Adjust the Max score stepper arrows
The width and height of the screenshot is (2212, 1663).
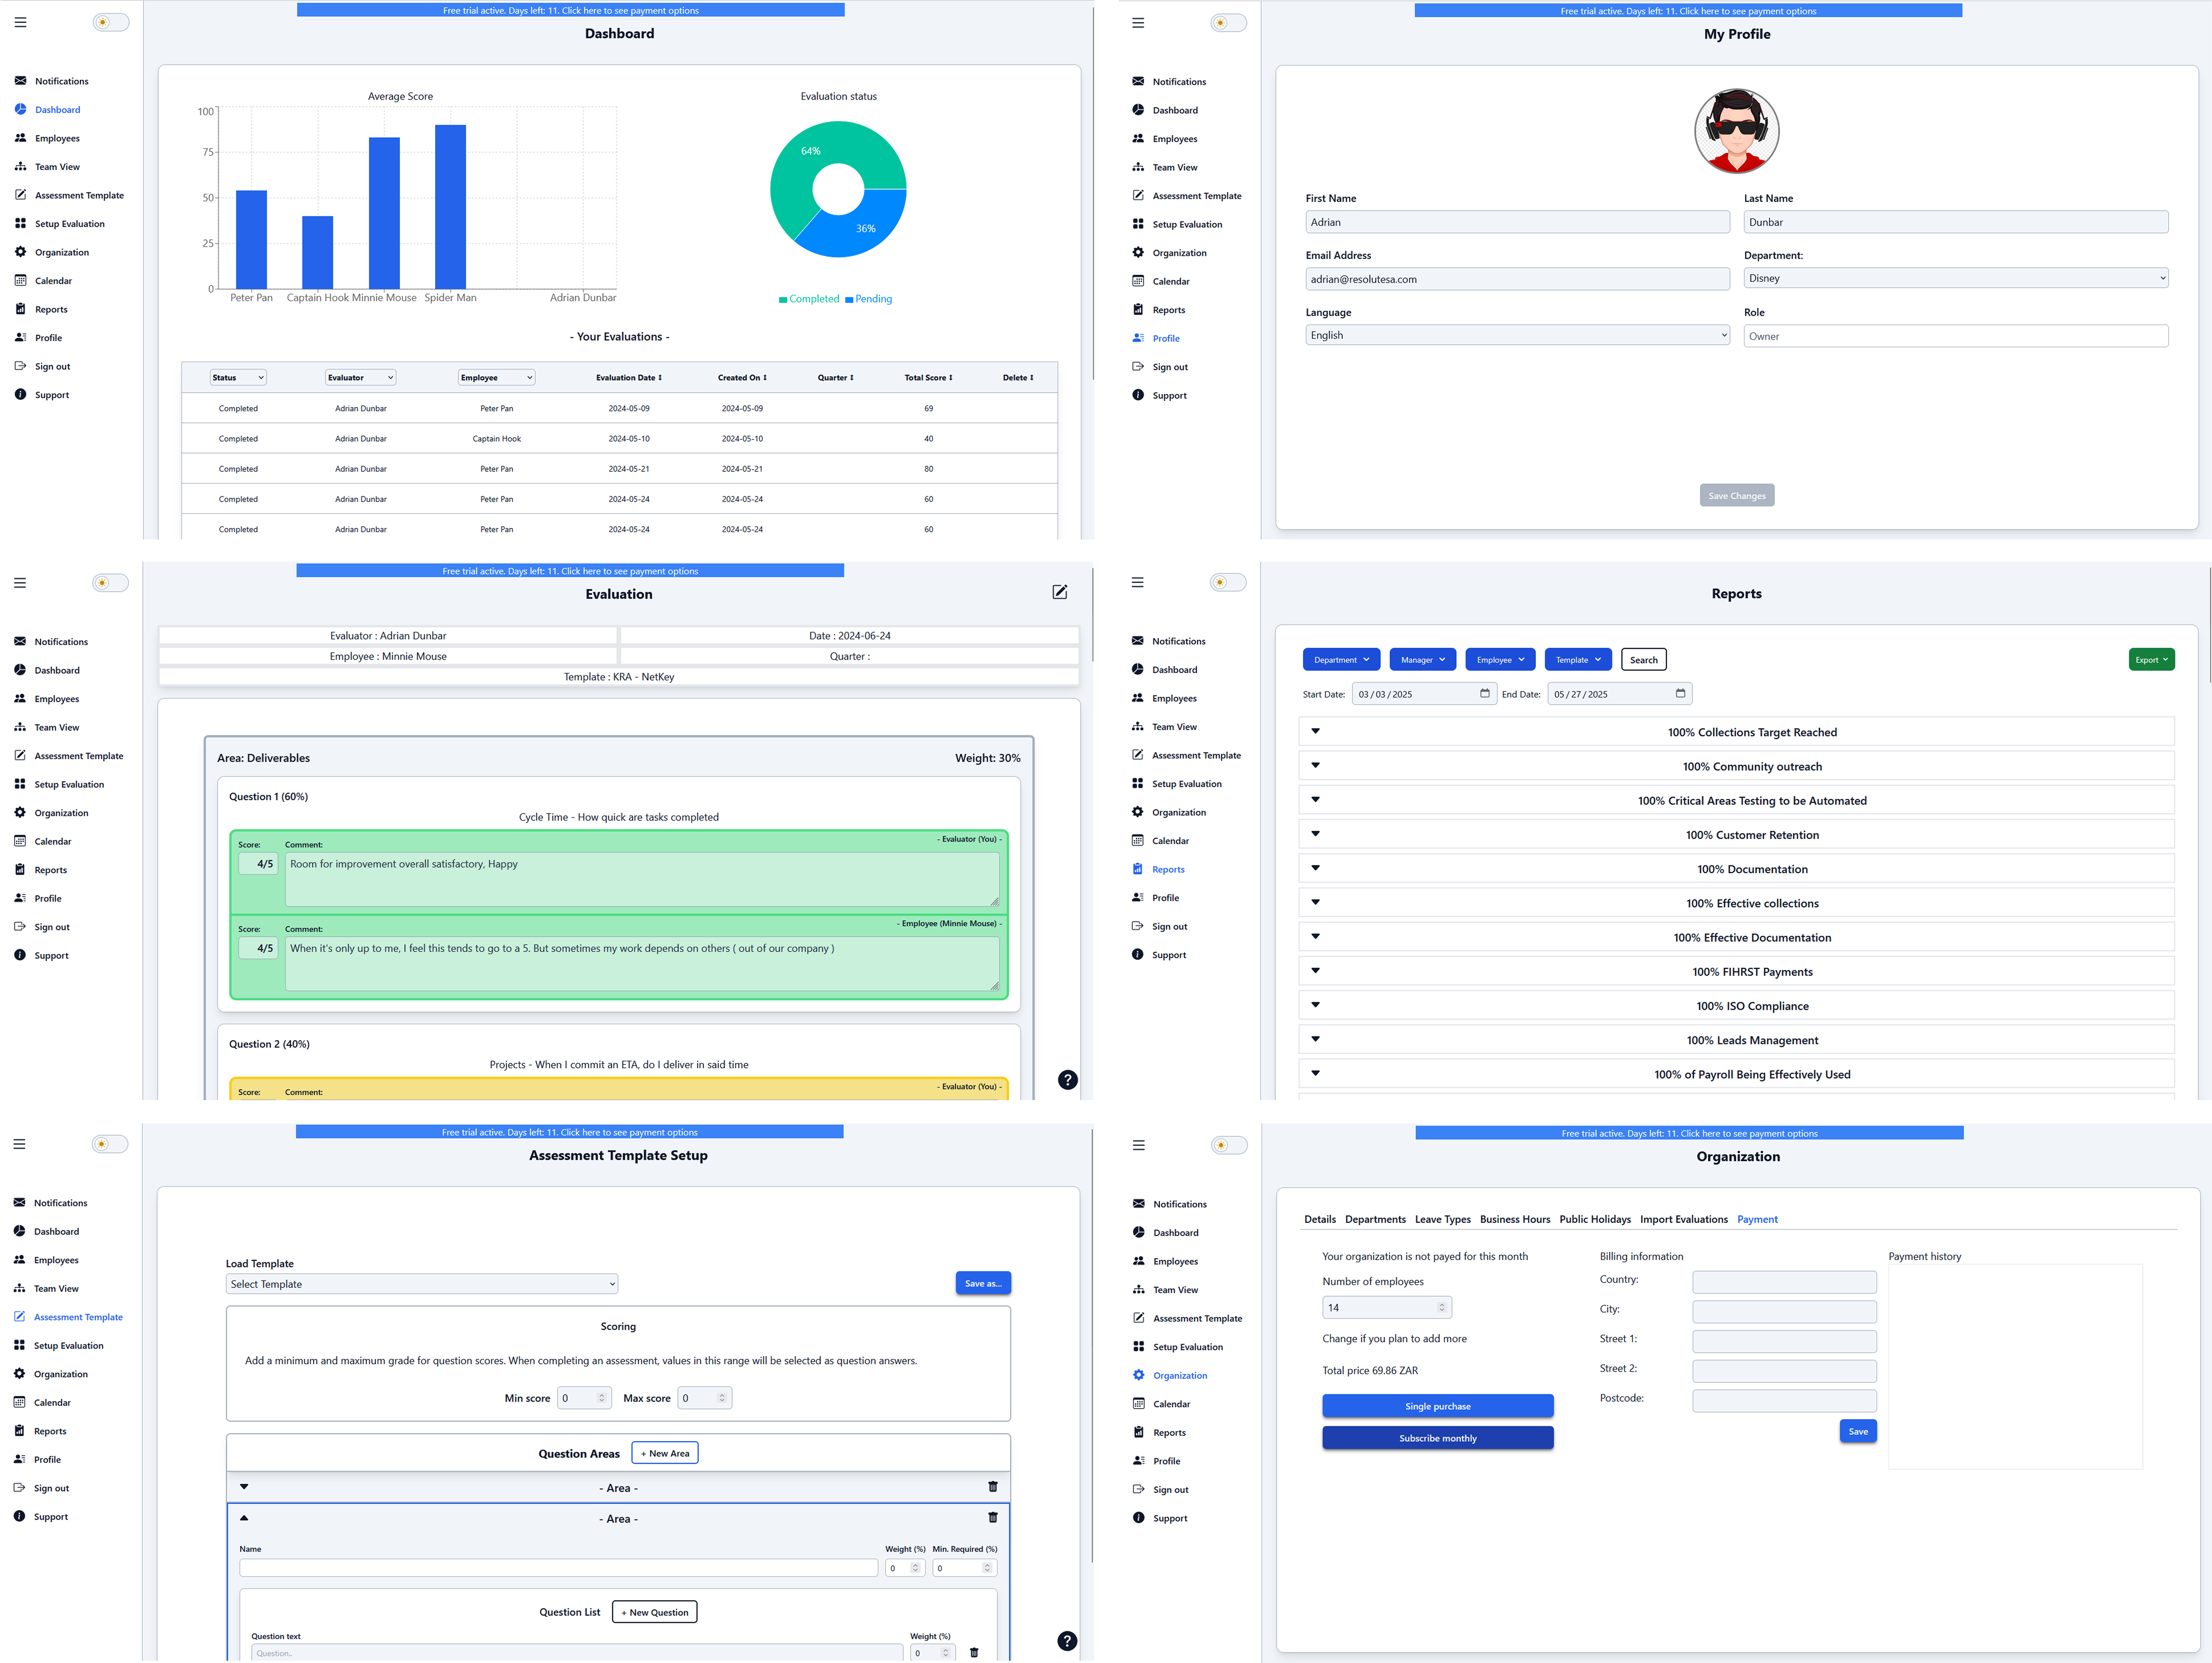click(x=722, y=1398)
